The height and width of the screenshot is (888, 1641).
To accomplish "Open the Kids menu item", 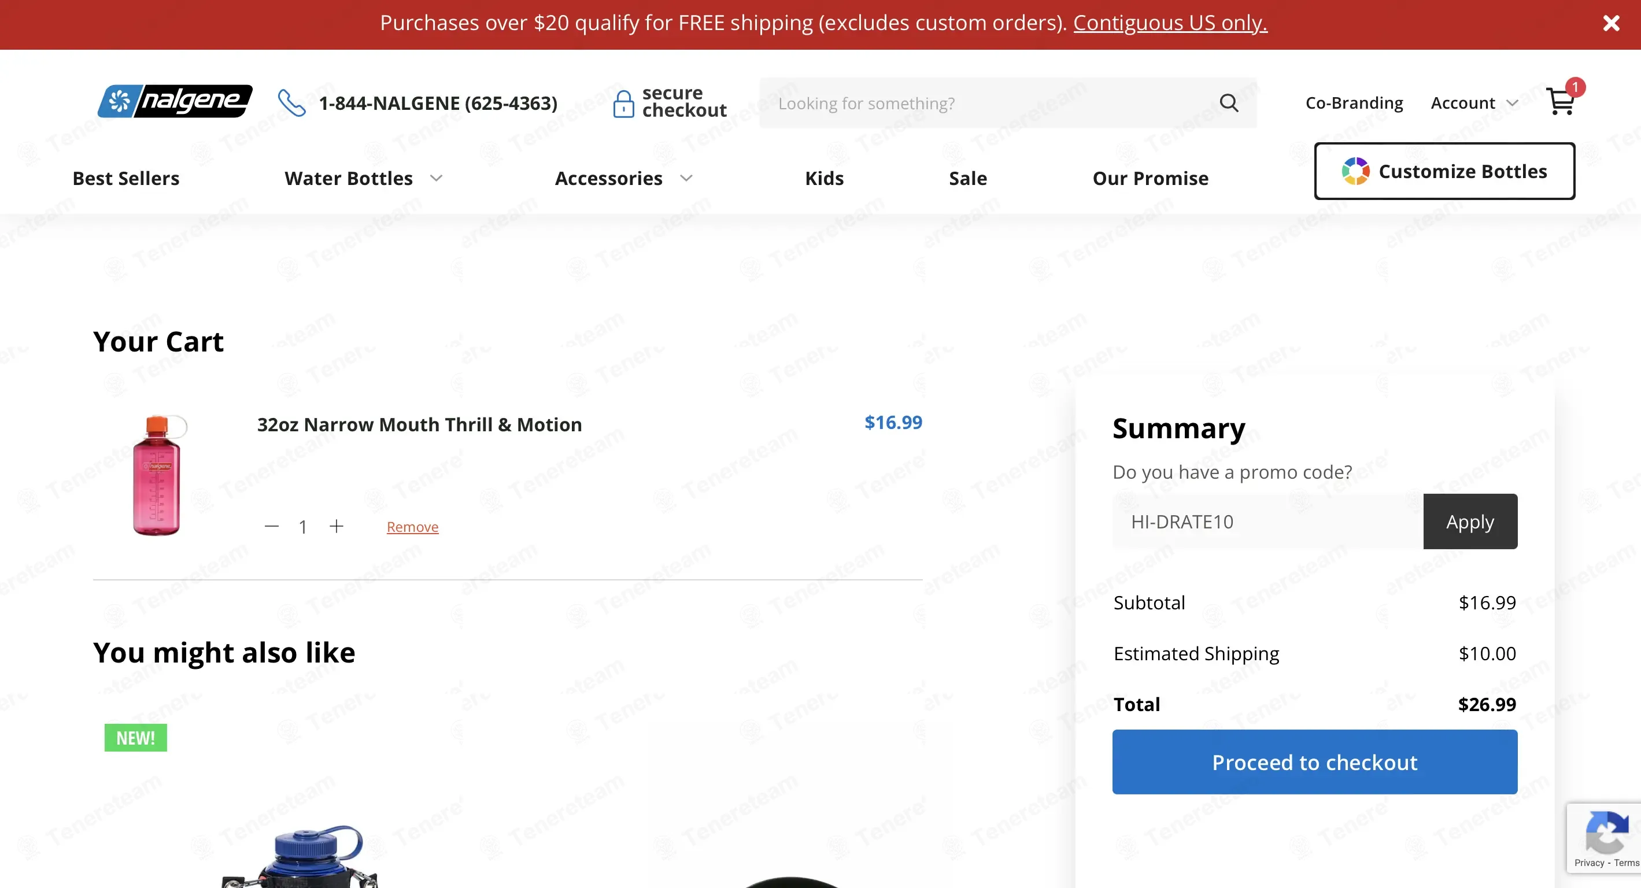I will click(x=825, y=179).
